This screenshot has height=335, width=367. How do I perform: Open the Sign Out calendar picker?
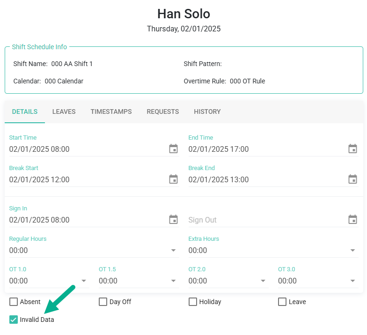pyautogui.click(x=352, y=220)
